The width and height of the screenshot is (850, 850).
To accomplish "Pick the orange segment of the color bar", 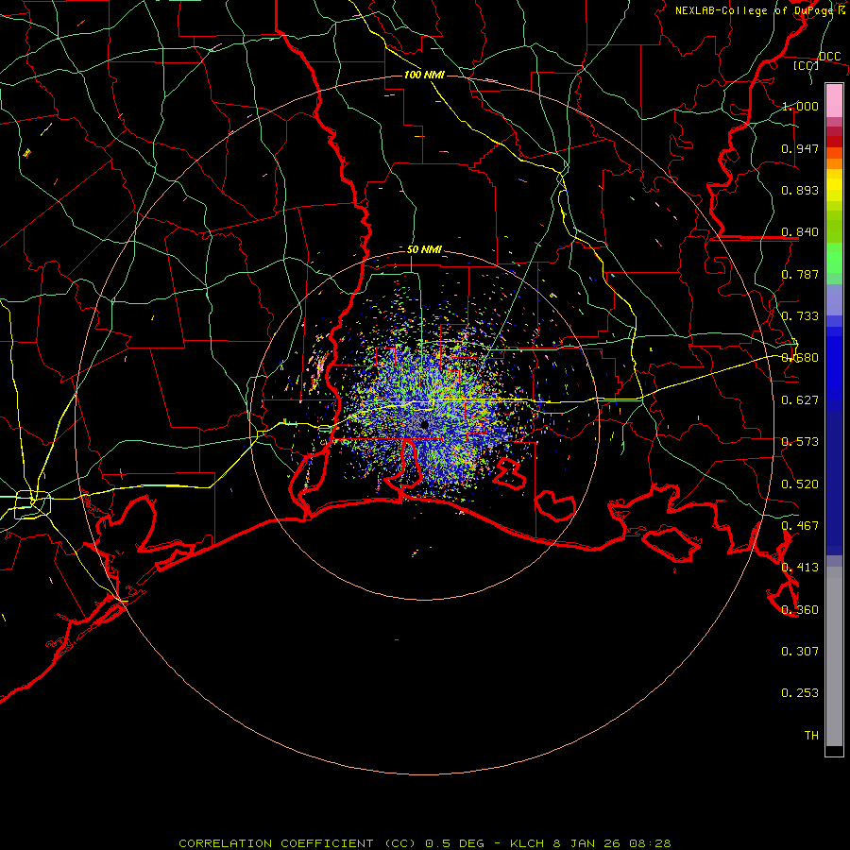I will [834, 163].
